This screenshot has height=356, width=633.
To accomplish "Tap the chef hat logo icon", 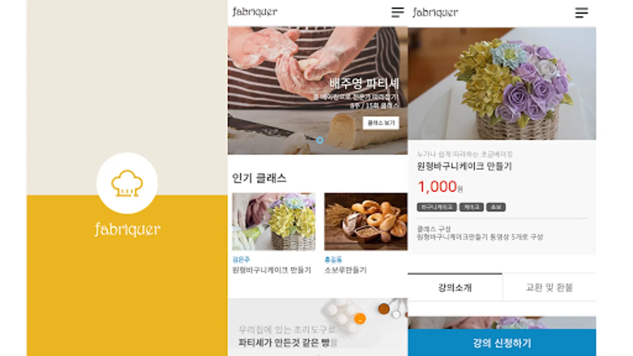I will 127,183.
